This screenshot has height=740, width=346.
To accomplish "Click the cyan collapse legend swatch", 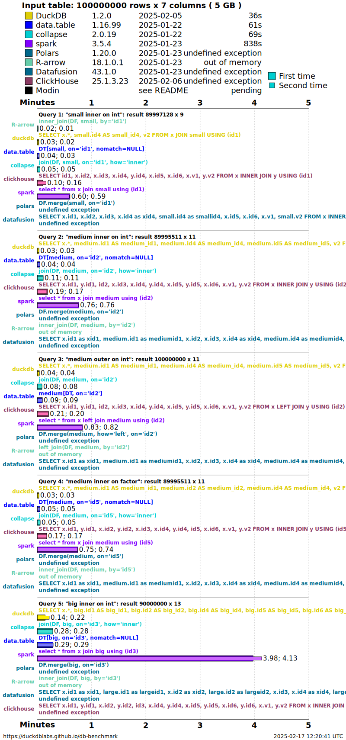I will pyautogui.click(x=29, y=34).
